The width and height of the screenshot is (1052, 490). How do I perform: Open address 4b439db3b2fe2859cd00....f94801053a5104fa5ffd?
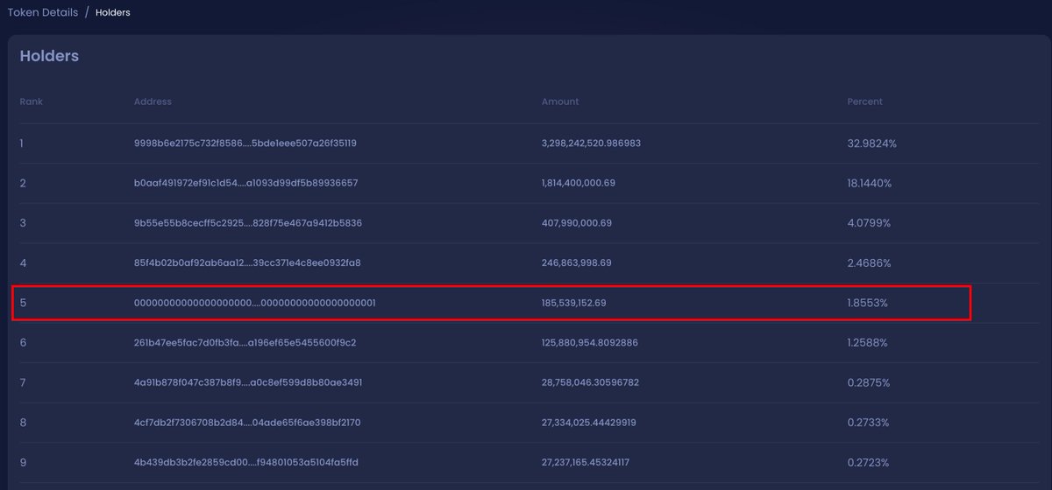pos(245,462)
